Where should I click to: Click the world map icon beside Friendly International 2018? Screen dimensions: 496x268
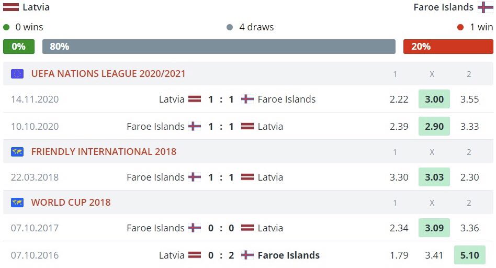(x=17, y=152)
